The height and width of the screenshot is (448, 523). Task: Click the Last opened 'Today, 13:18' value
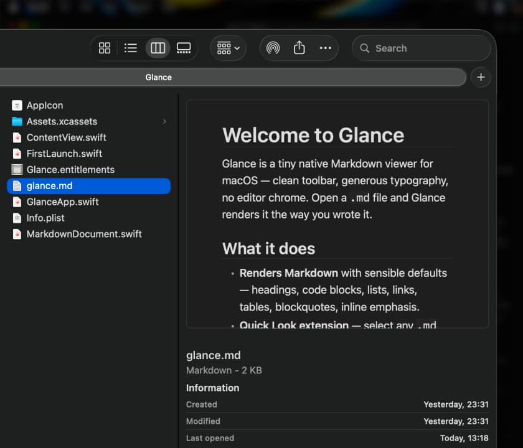pos(464,438)
